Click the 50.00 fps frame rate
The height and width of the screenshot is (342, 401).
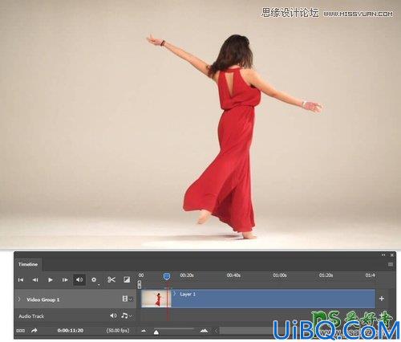pos(118,331)
